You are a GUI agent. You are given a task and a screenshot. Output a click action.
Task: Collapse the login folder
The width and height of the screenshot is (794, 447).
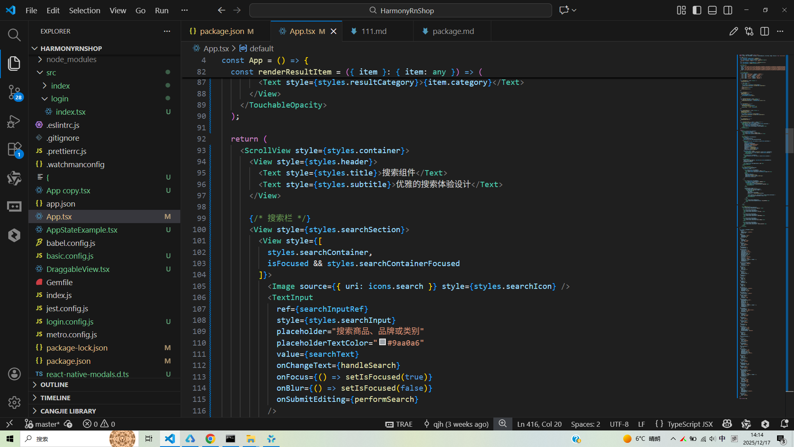tap(60, 99)
